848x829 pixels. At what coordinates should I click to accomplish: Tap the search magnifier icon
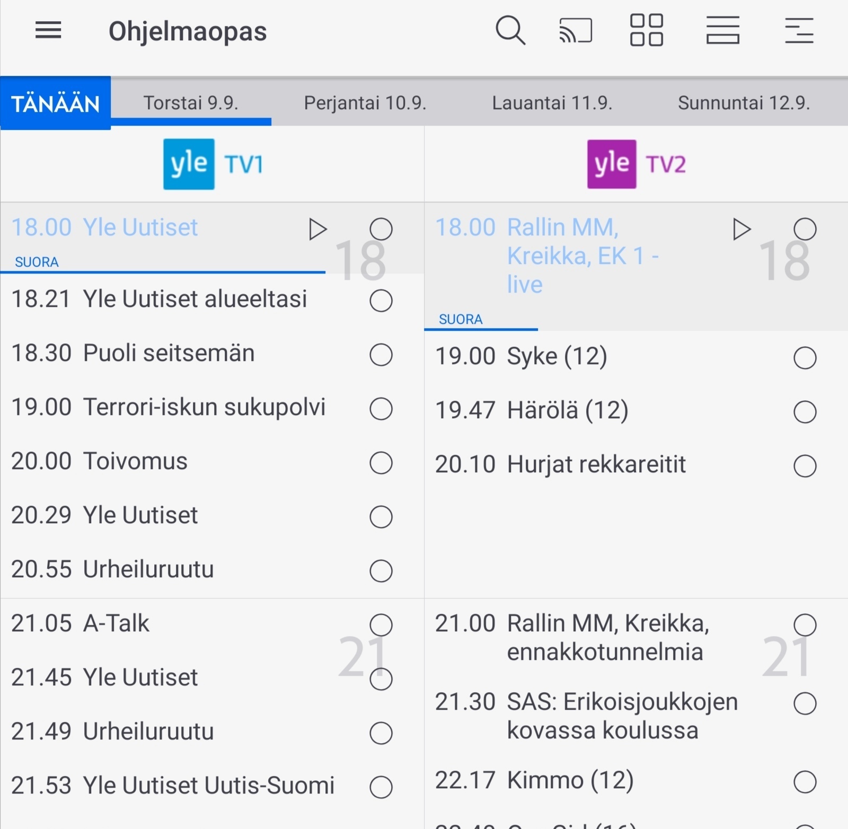coord(510,30)
